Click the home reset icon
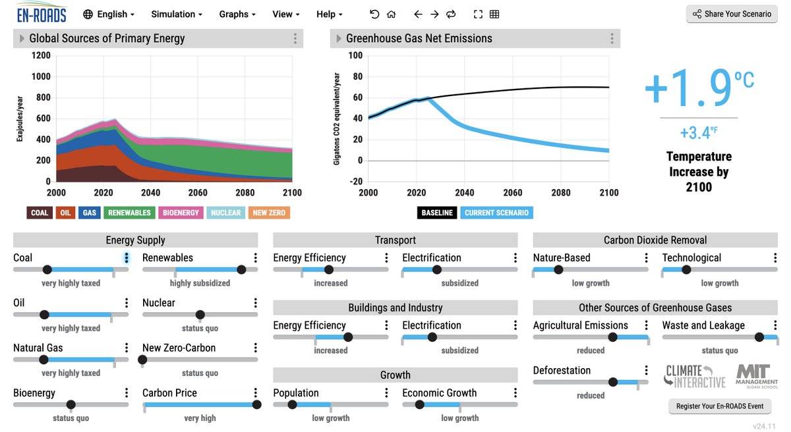The image size is (791, 432). click(391, 14)
